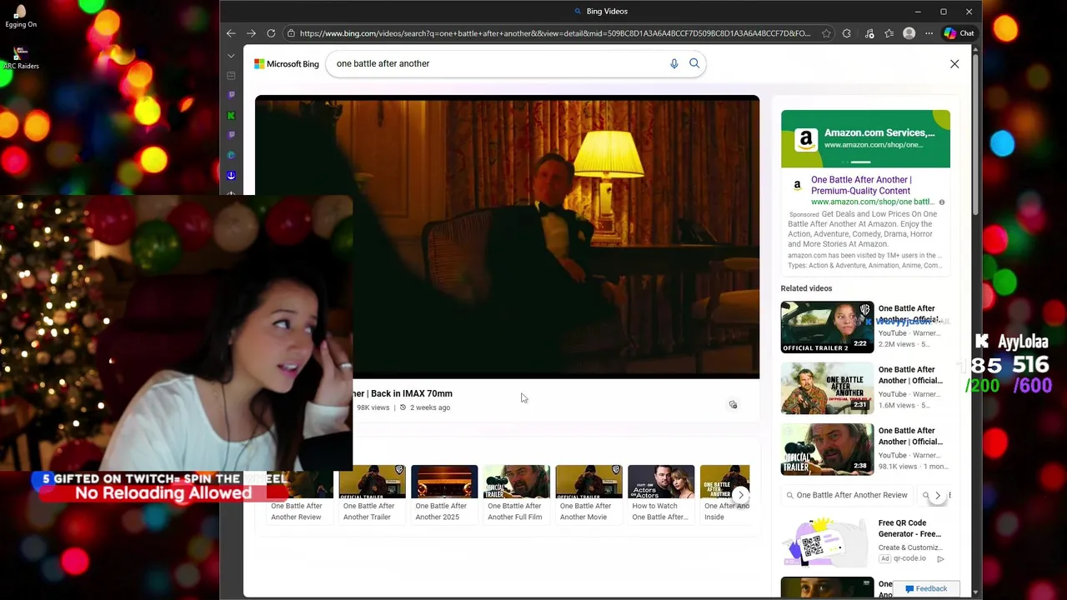Expand the vertical tabs chevron
This screenshot has width=1067, height=600.
click(231, 56)
